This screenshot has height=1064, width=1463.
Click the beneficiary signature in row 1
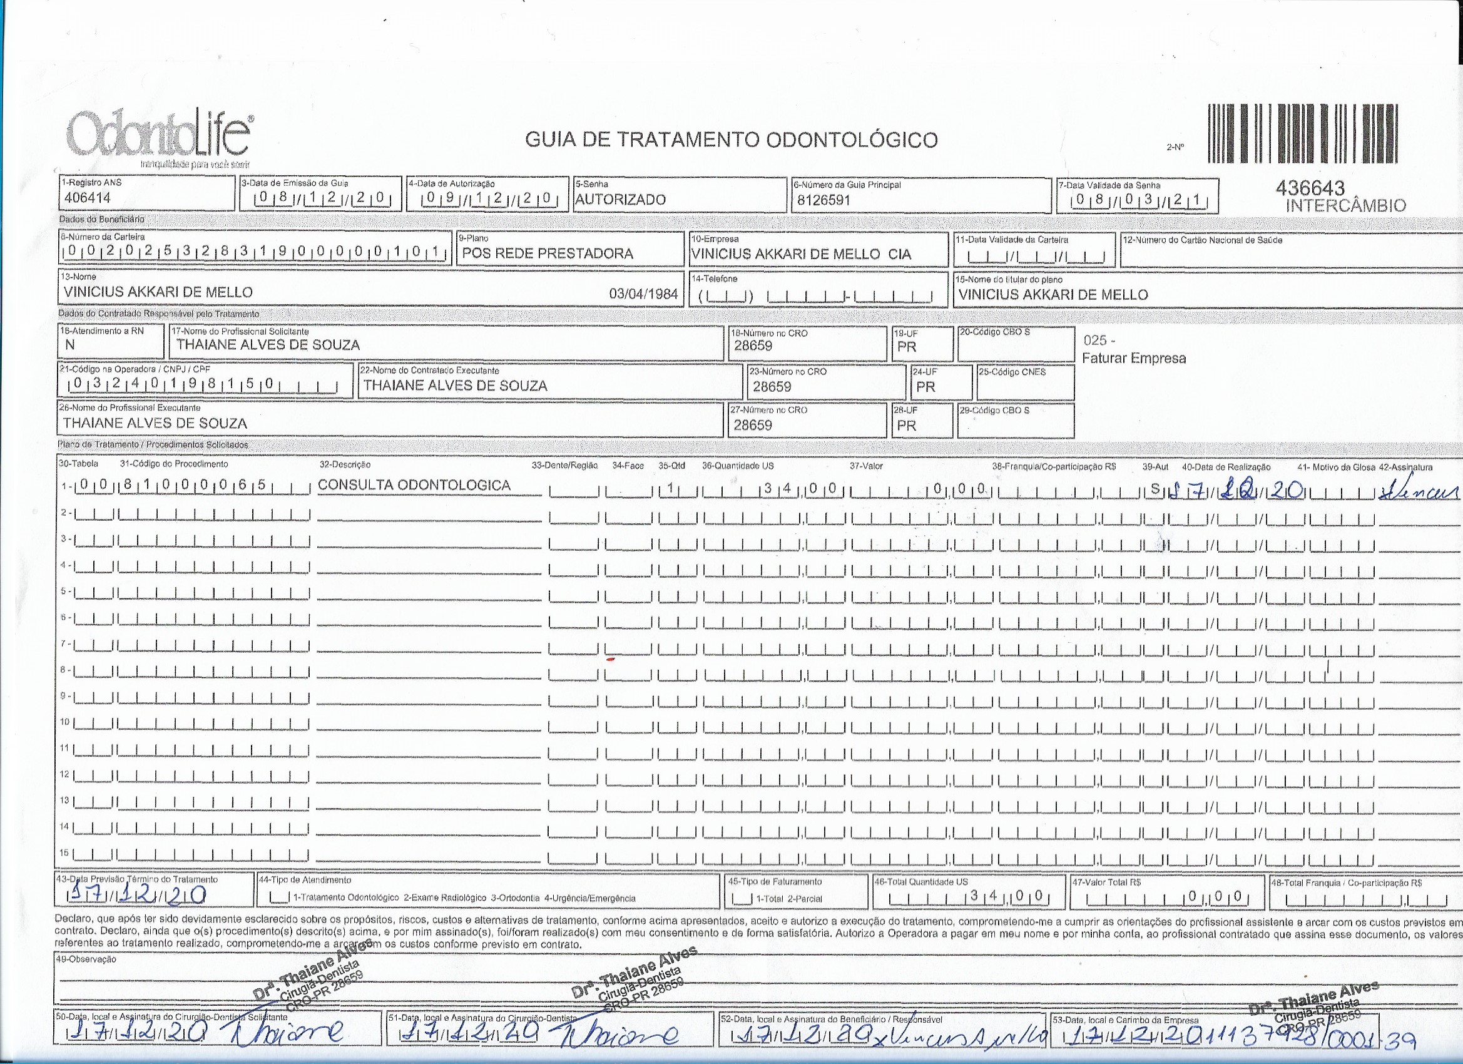(x=1418, y=492)
